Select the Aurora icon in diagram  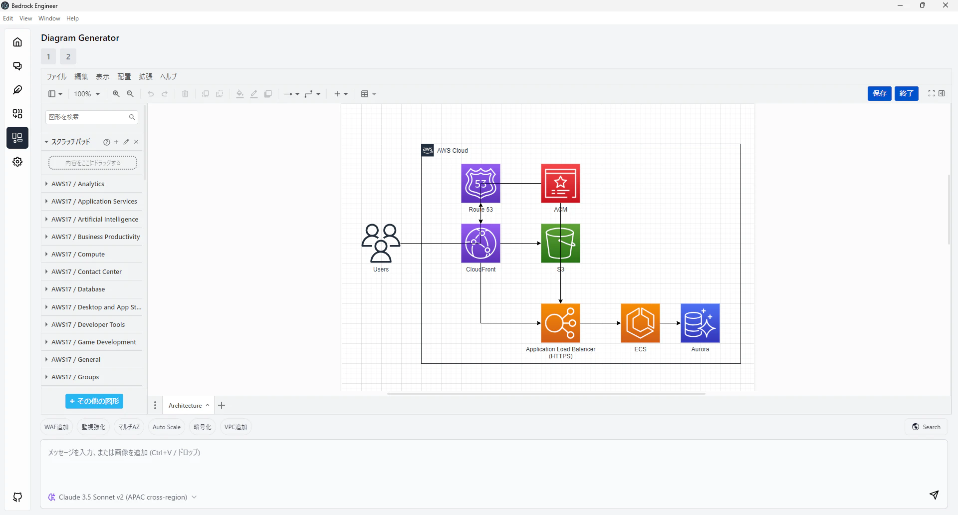tap(700, 323)
